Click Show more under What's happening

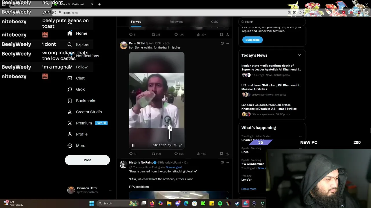click(249, 189)
